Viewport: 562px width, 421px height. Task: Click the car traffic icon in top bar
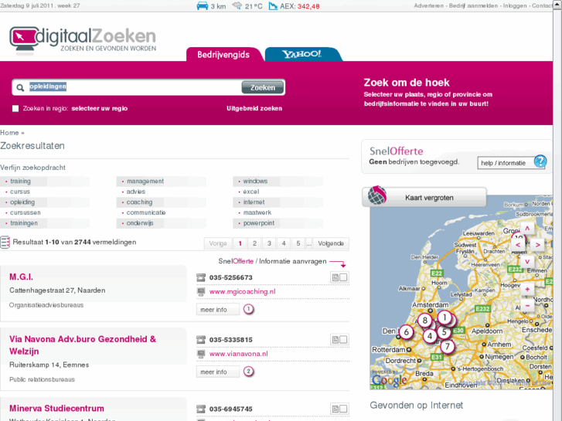coord(203,5)
